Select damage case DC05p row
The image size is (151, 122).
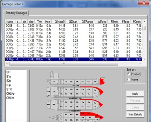74,48
